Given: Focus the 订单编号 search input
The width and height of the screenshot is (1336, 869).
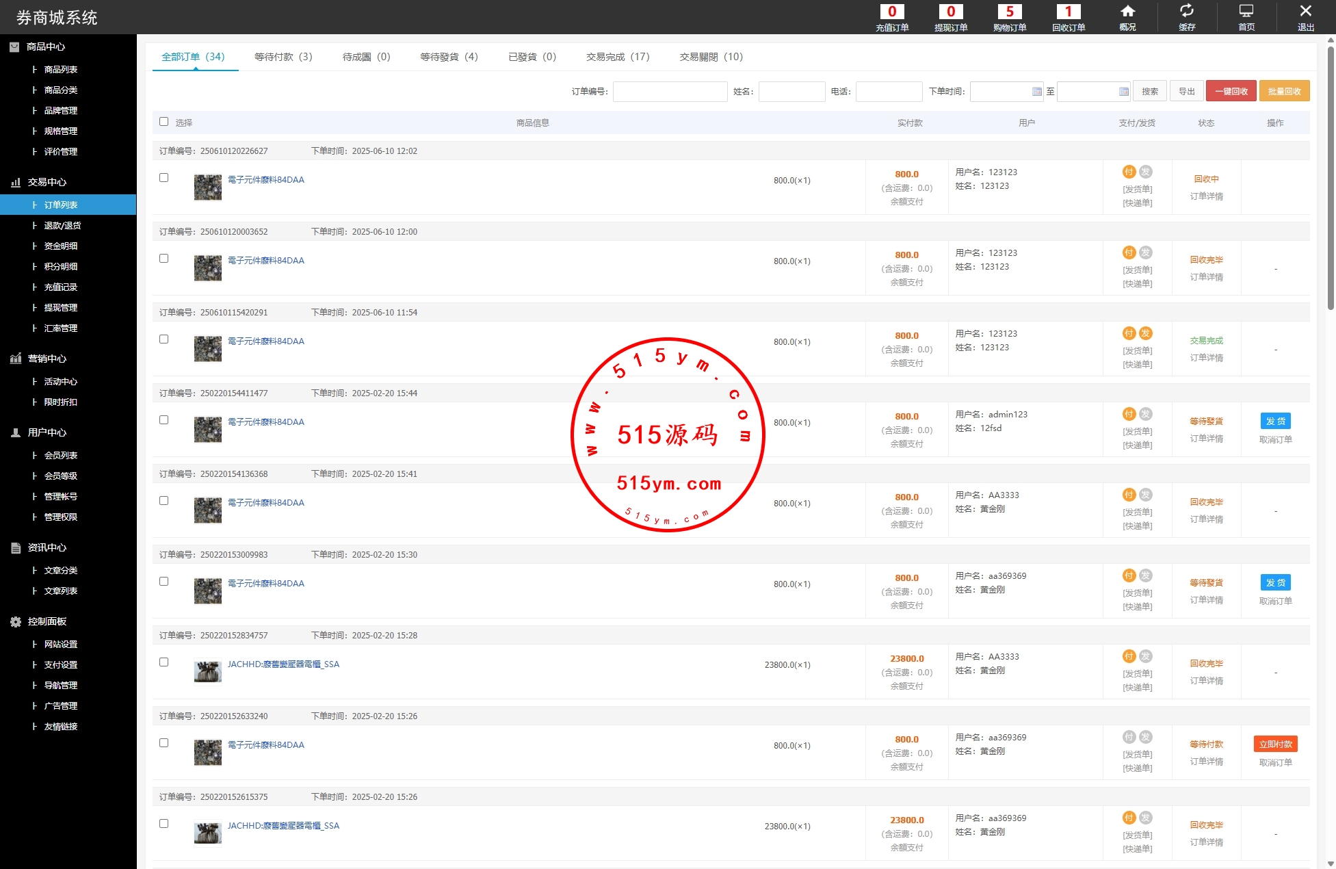Looking at the screenshot, I should click(670, 92).
